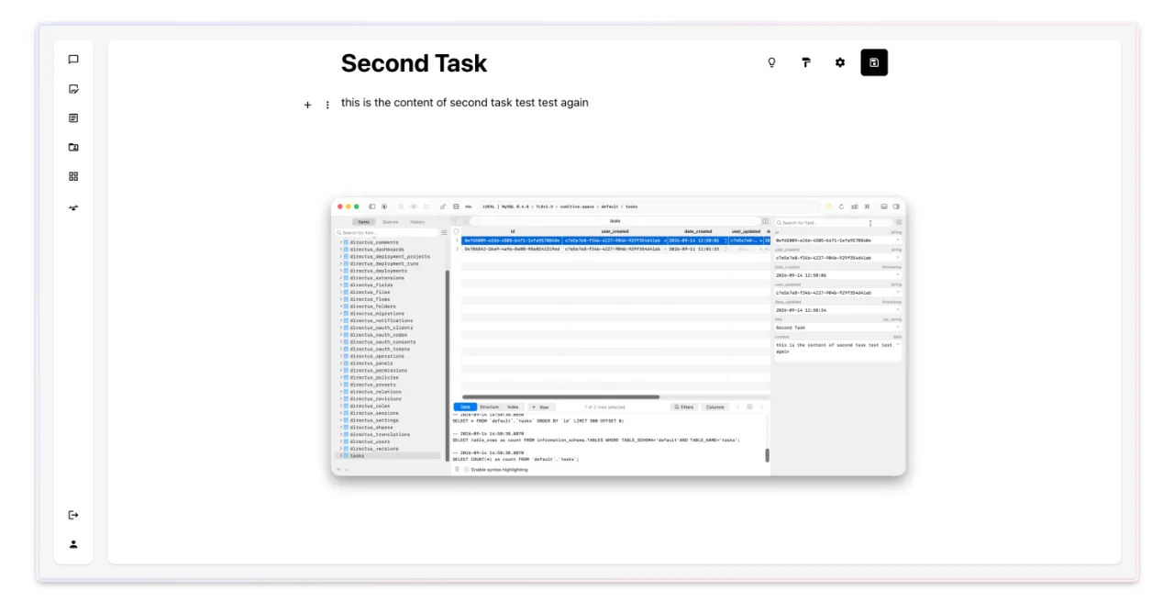Image resolution: width=1174 pixels, height=602 pixels.
Task: Click the "Second Task" title field
Action: (414, 63)
